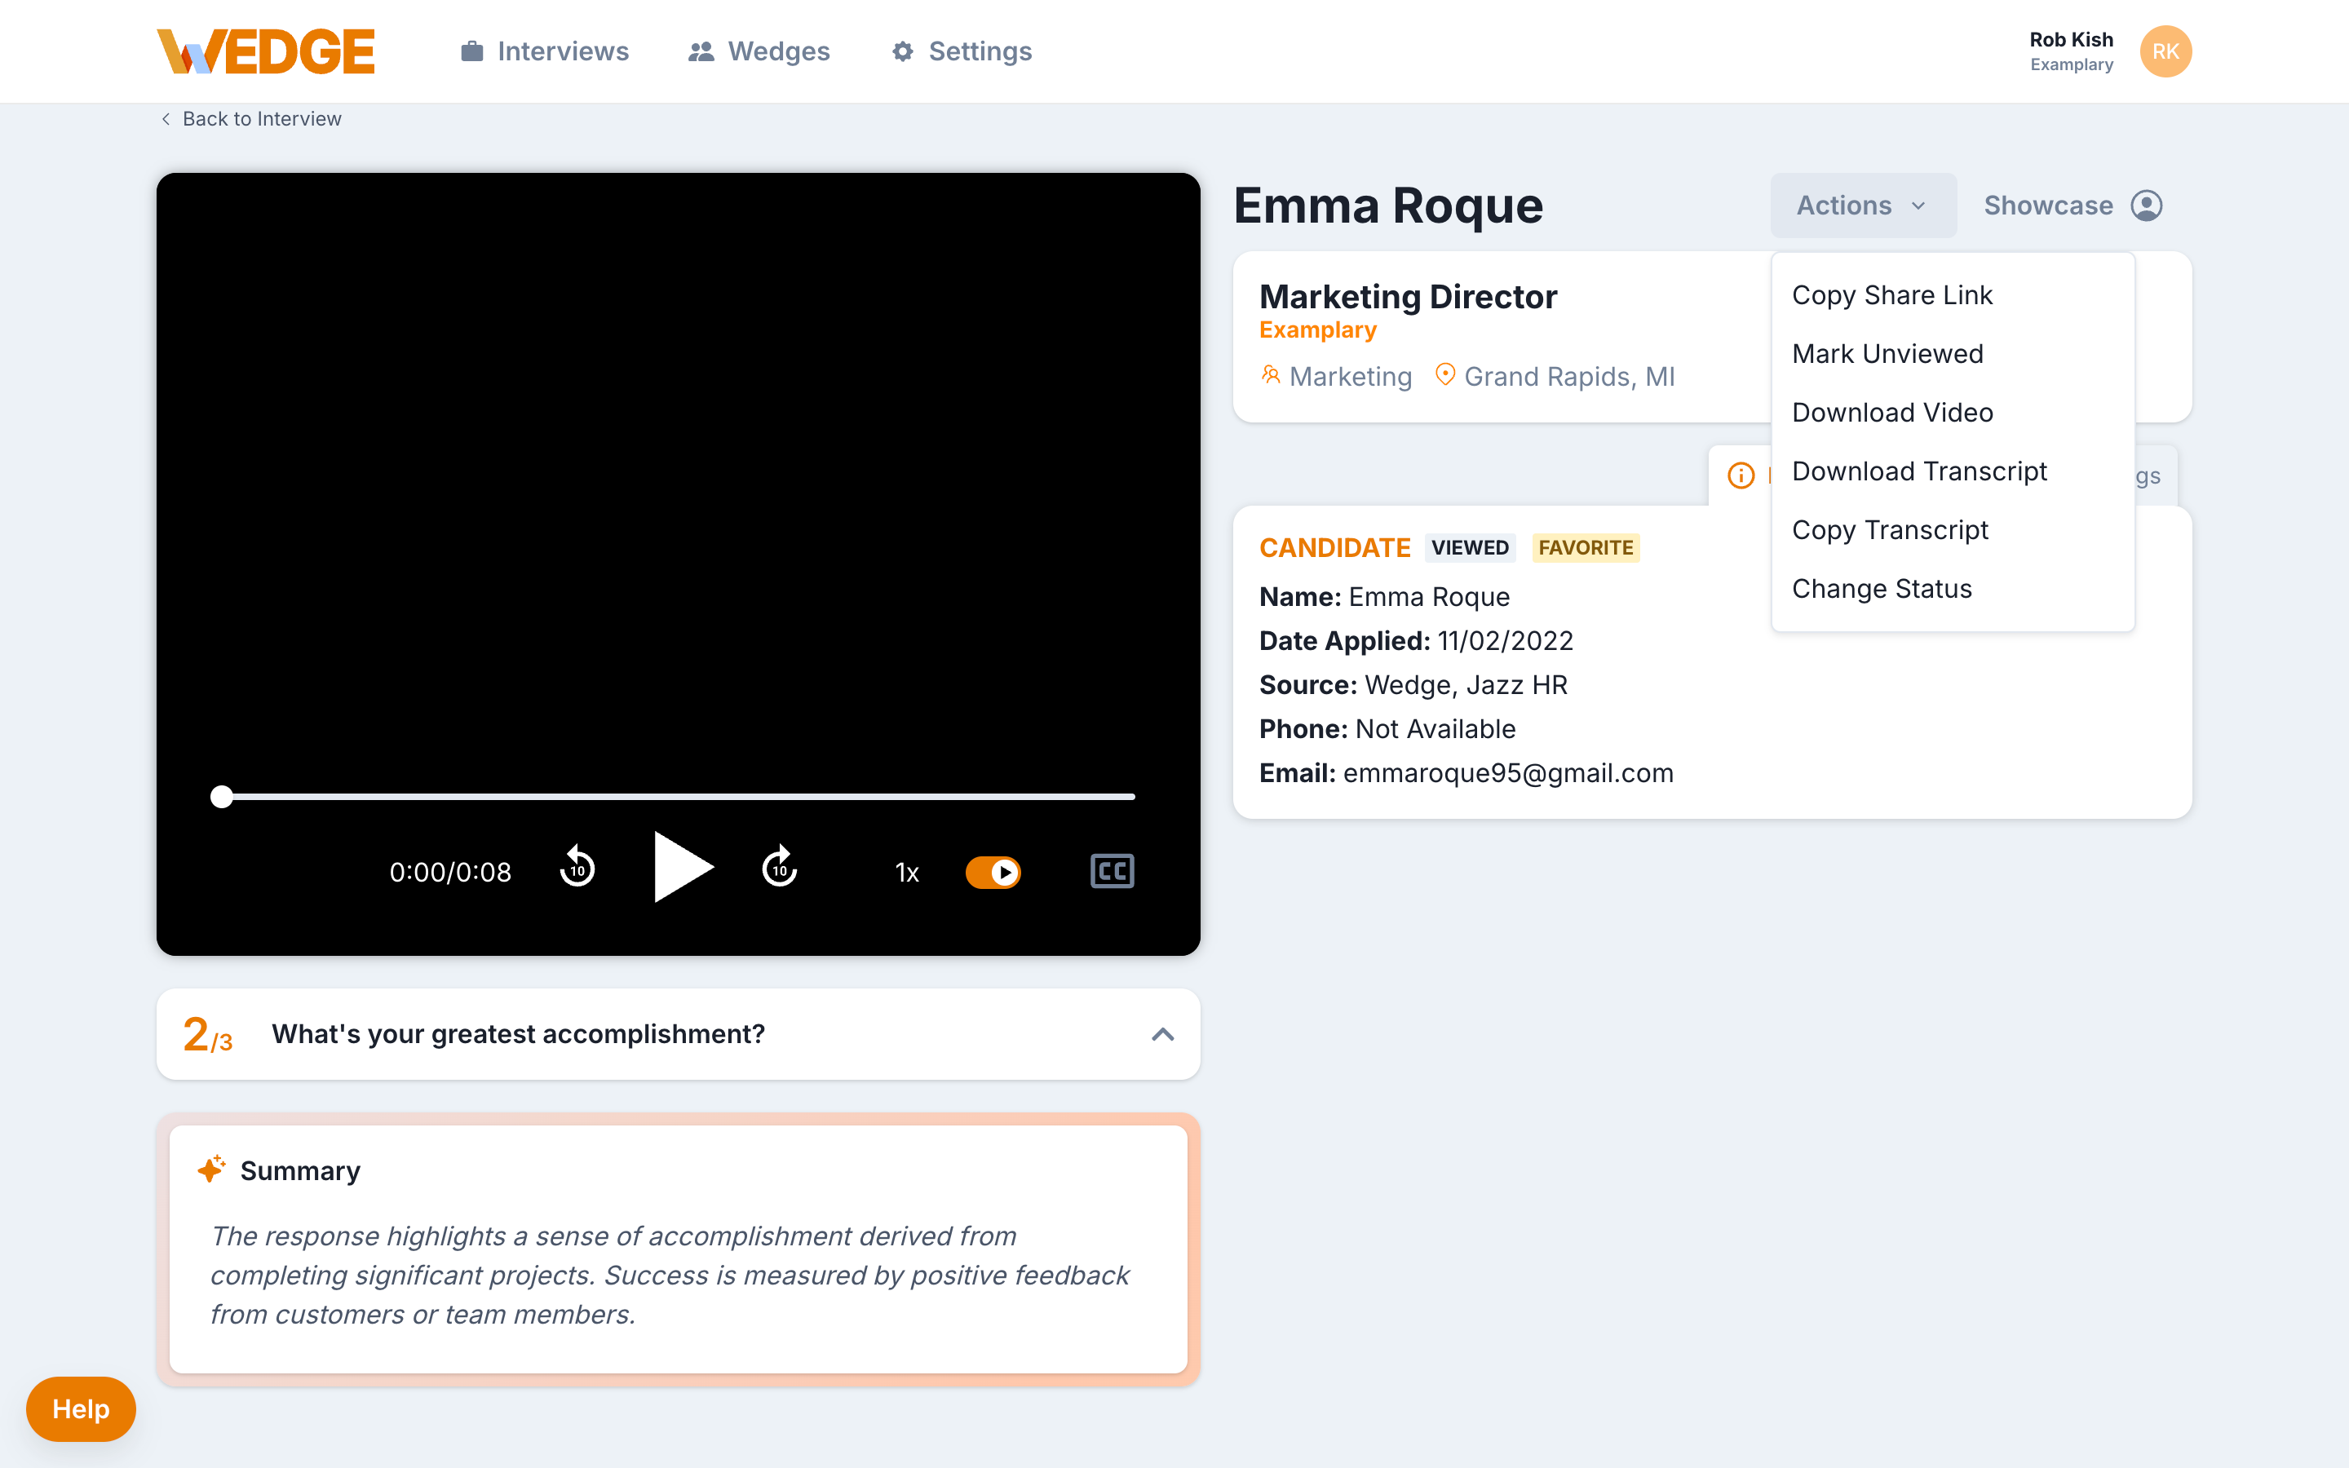Select Download Transcript from the menu
The width and height of the screenshot is (2349, 1468).
coord(1918,471)
